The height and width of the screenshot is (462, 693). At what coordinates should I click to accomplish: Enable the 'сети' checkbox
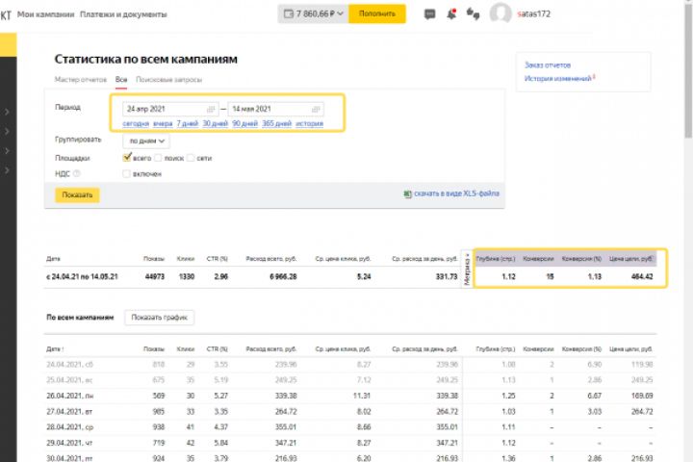coord(191,158)
